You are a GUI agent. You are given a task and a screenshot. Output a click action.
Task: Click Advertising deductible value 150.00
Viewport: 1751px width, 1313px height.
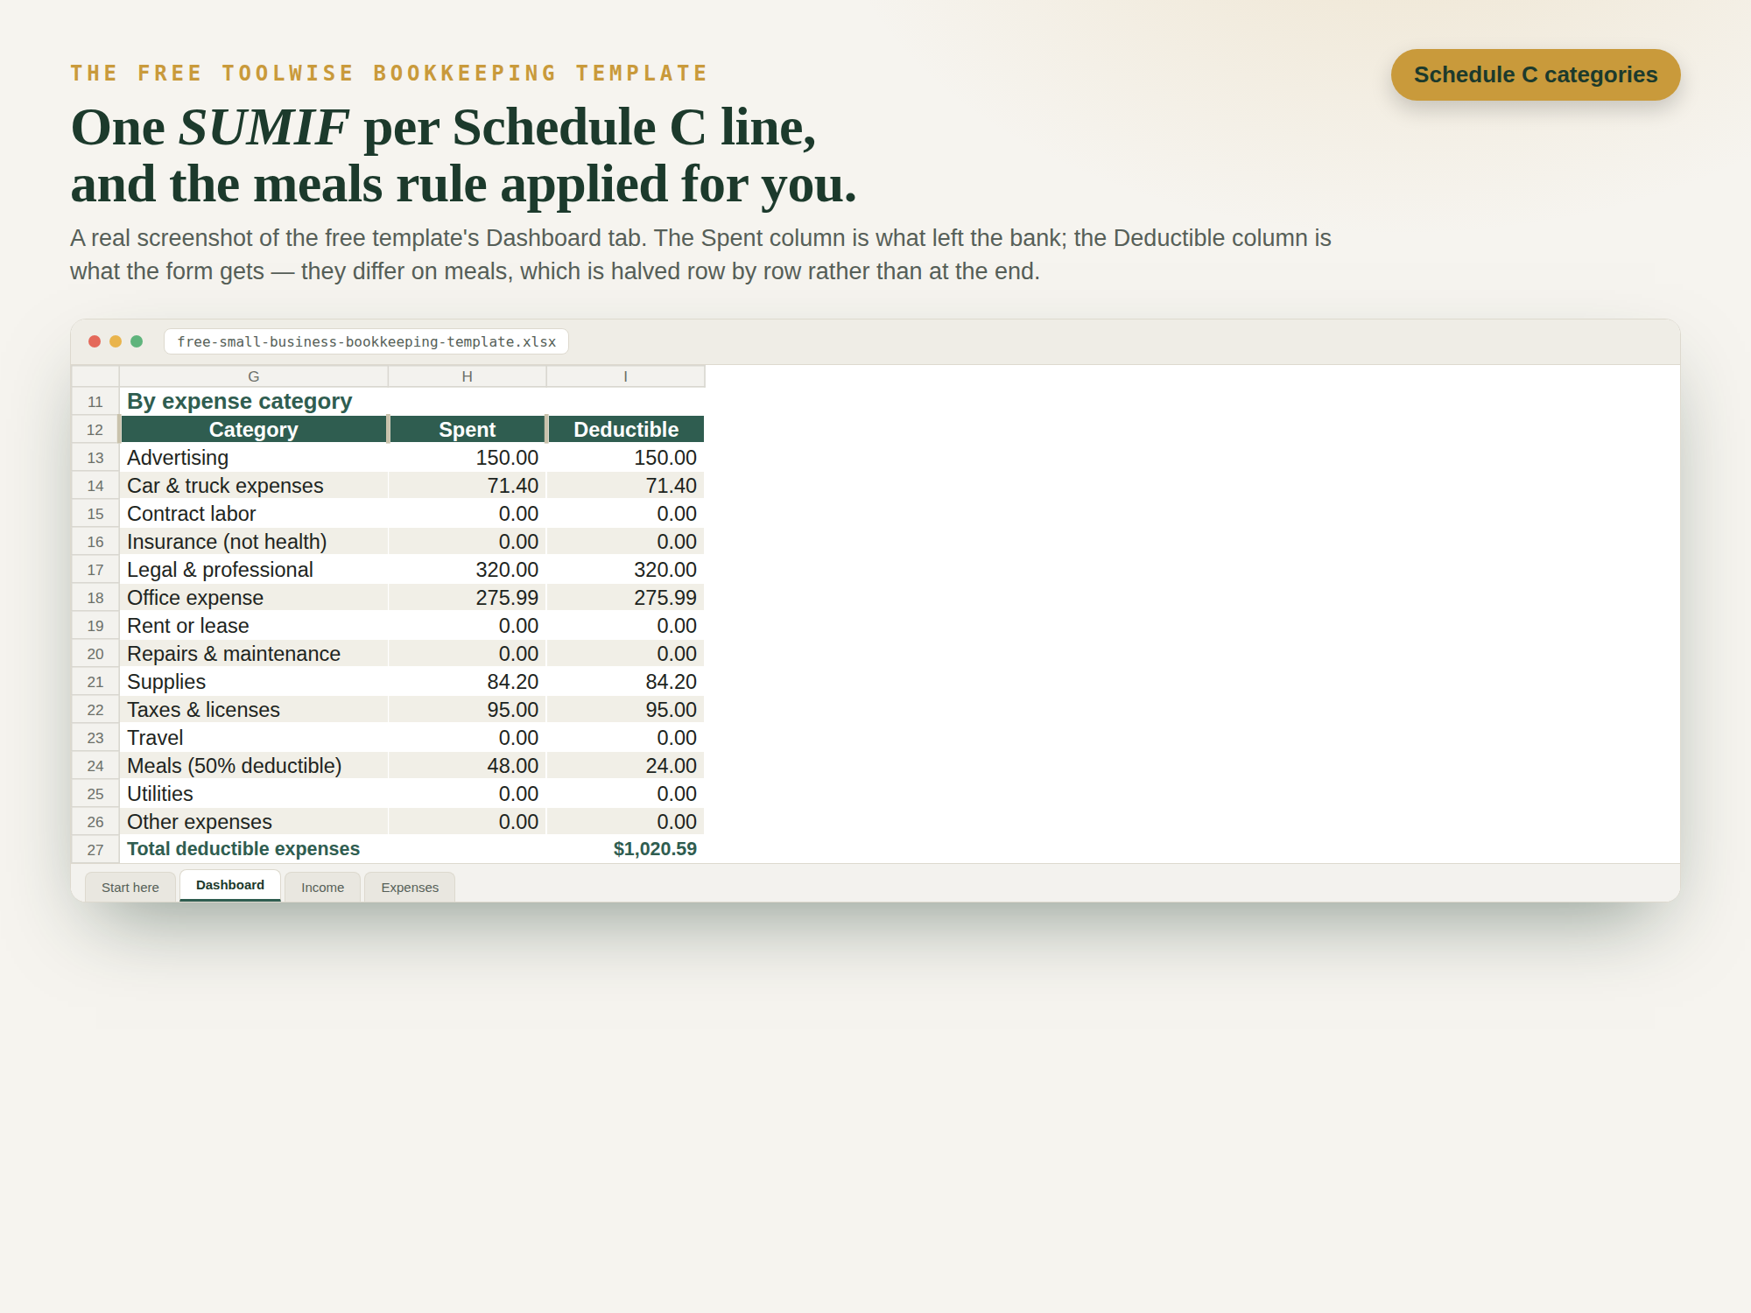(x=626, y=458)
